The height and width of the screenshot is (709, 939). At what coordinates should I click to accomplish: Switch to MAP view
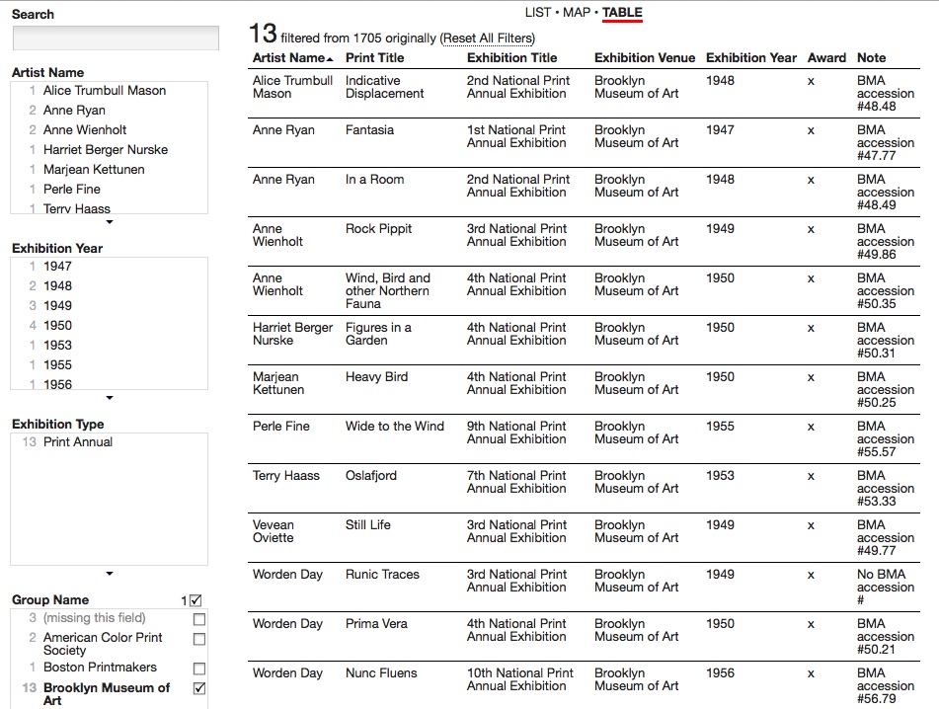pos(576,13)
